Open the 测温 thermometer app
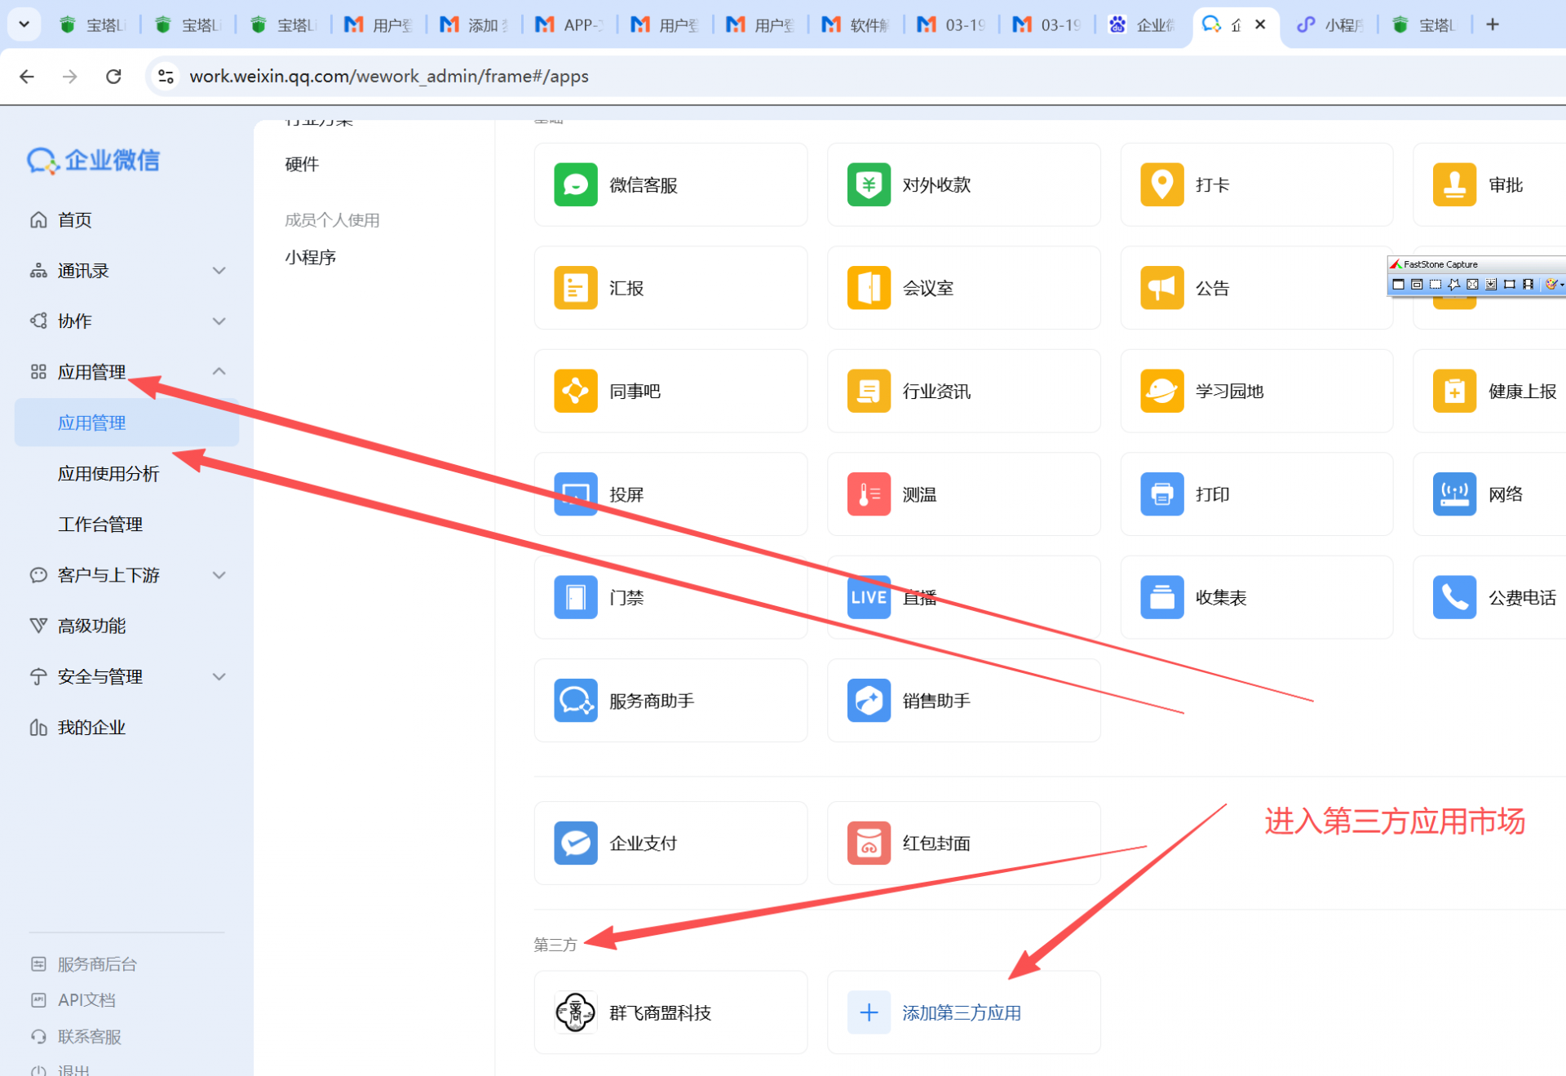Screen dimensions: 1566x1076 tap(869, 494)
